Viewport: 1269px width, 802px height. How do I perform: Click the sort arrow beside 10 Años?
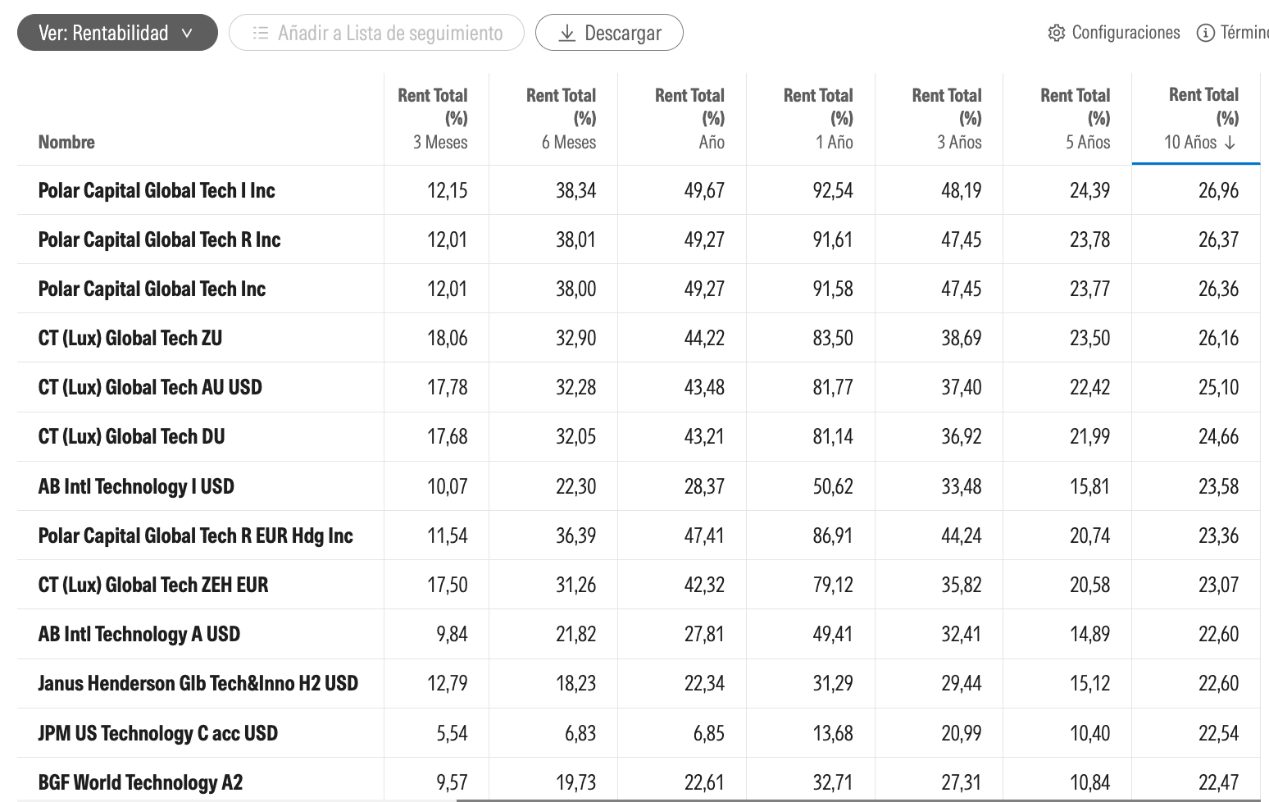(x=1230, y=143)
